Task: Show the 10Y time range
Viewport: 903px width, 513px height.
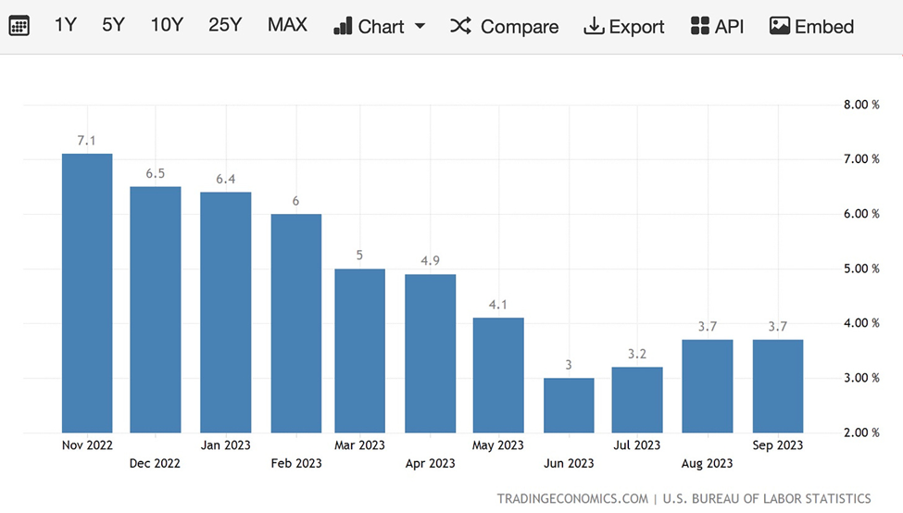Action: [167, 25]
